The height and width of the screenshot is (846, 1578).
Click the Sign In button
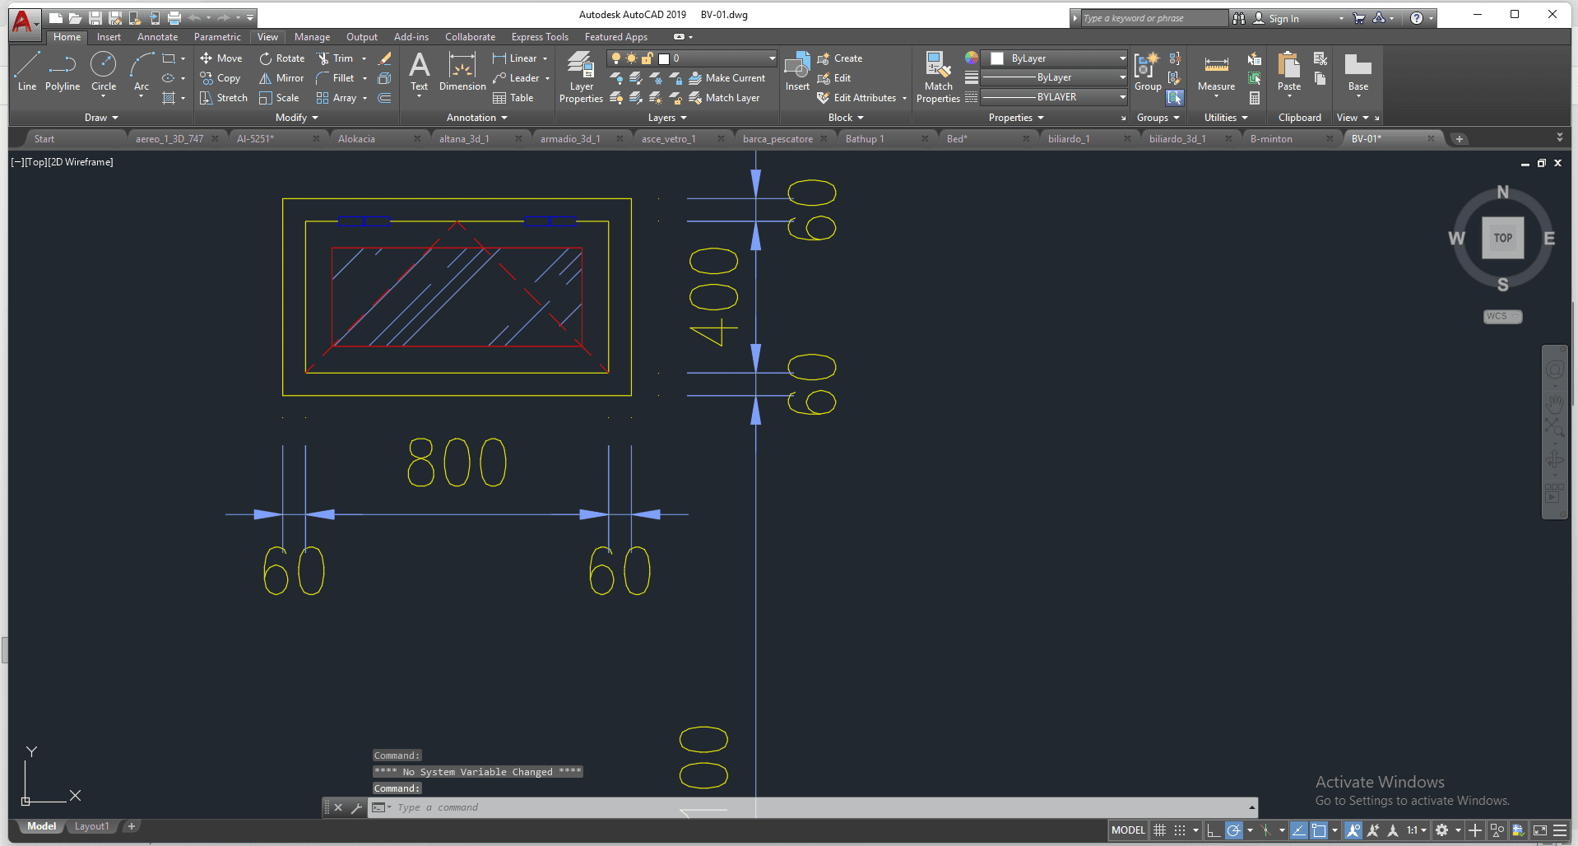(x=1283, y=18)
